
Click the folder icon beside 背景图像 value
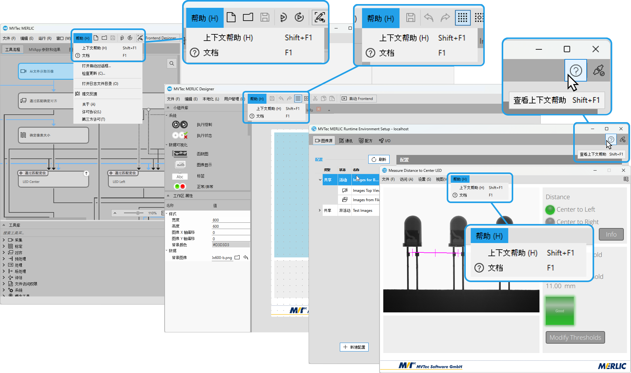237,257
